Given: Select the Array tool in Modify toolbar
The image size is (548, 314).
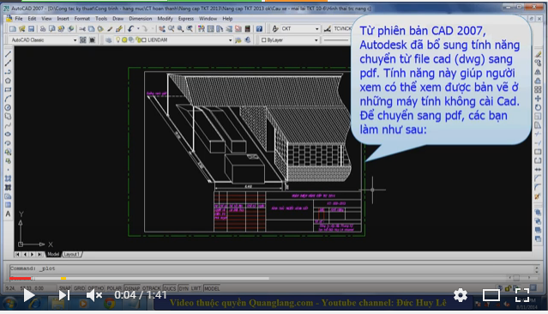Looking at the screenshot, I should (x=539, y=90).
